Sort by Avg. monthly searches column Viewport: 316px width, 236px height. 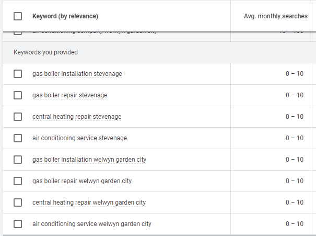(x=275, y=16)
